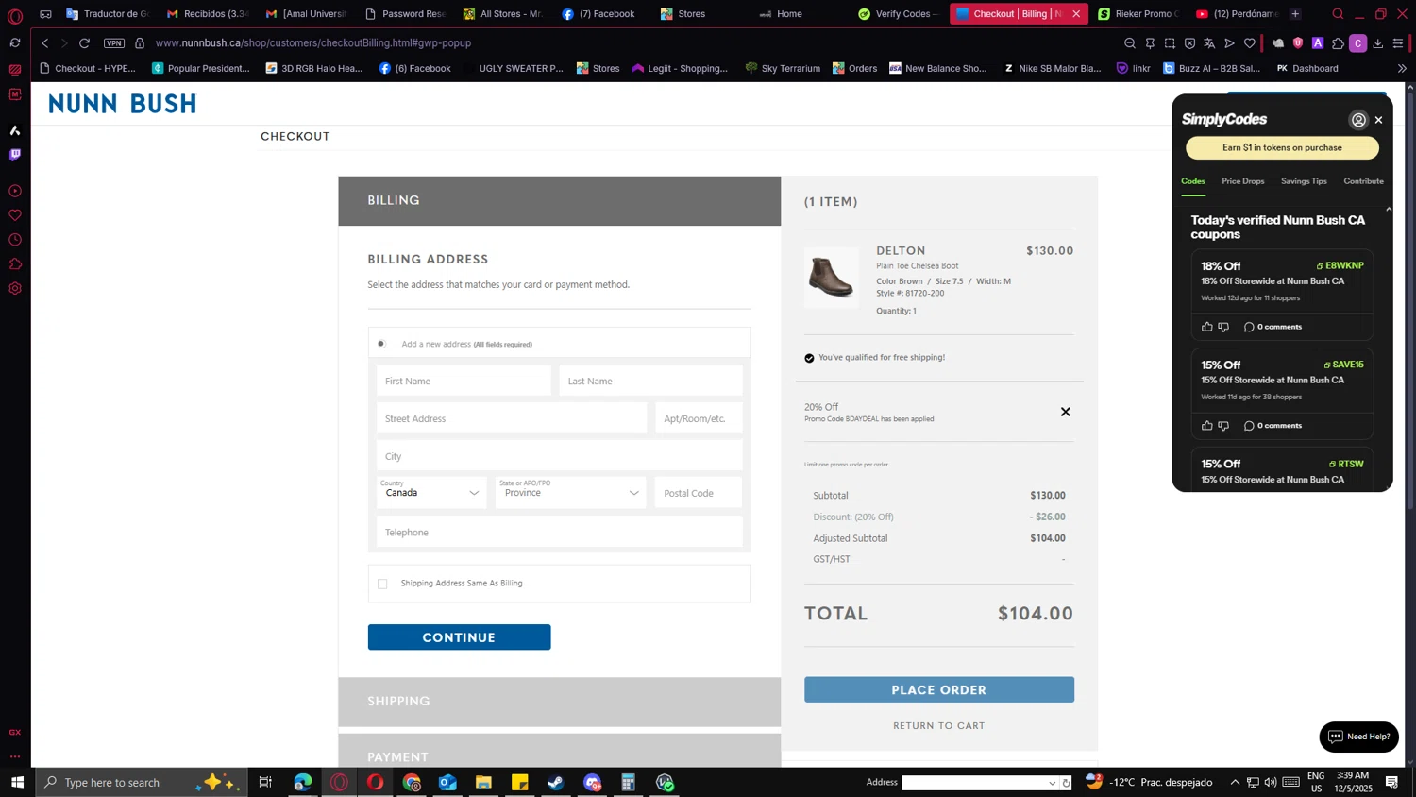Copy the RTSW coupon code
1416x797 pixels.
[x=1346, y=464]
